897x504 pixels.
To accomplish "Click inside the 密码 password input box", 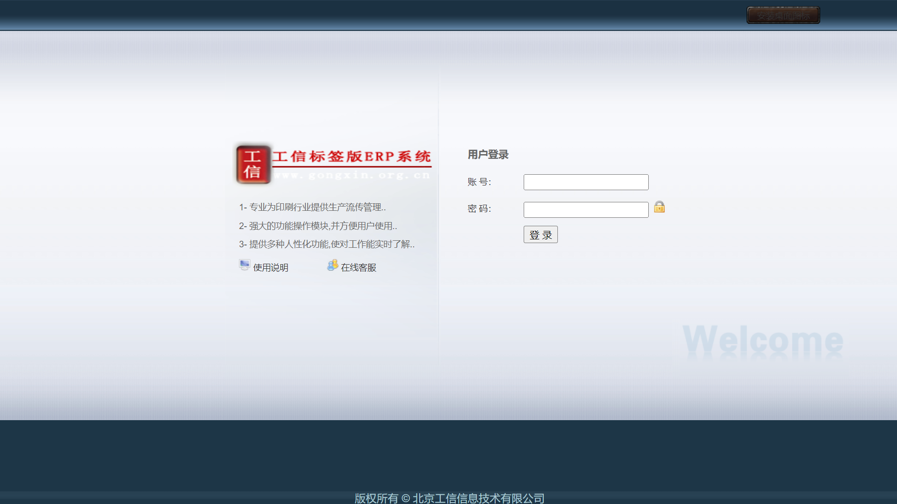I will (586, 209).
